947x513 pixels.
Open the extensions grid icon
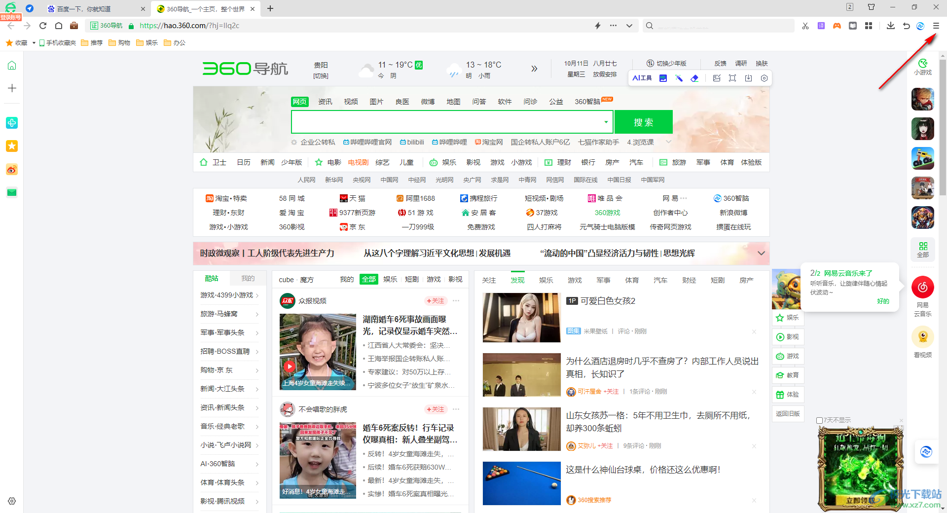(869, 26)
